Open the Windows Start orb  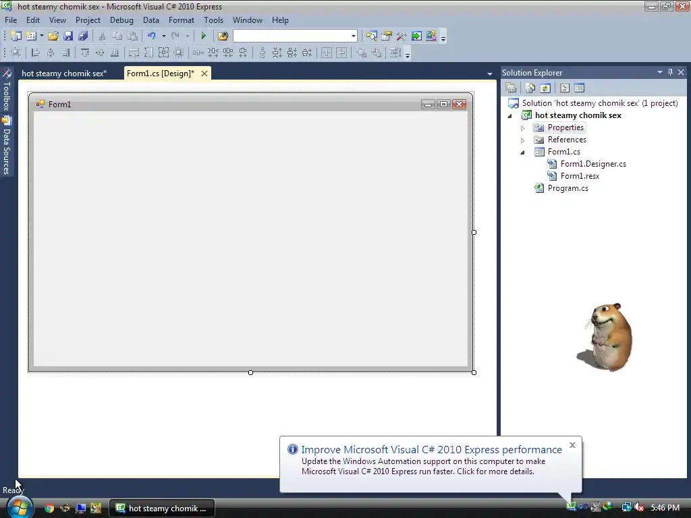click(20, 507)
